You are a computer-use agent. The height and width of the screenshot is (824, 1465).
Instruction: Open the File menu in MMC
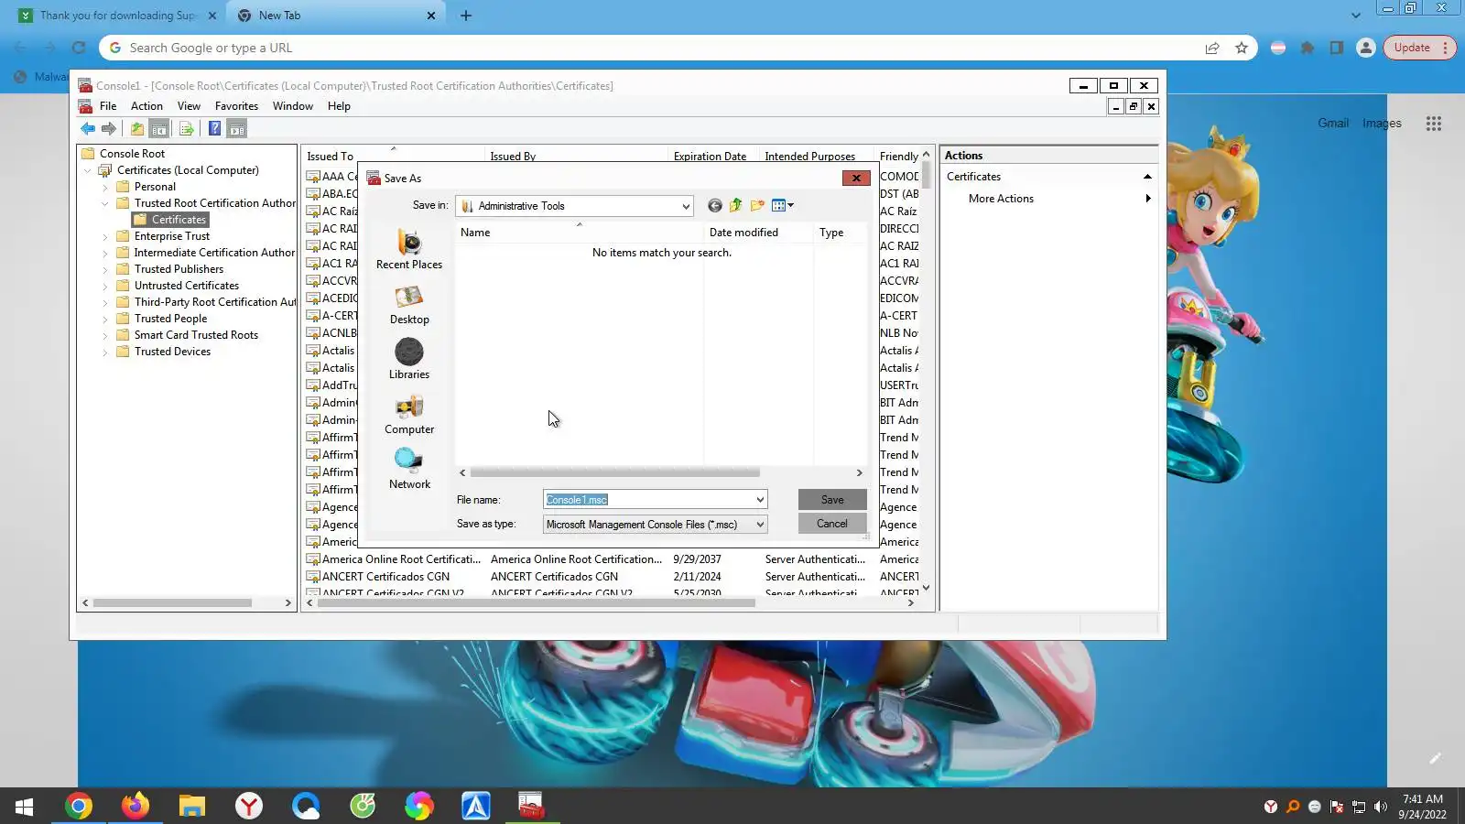tap(108, 106)
